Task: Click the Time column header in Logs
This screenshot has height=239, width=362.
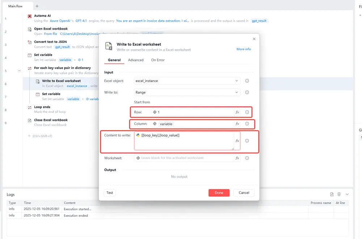Action: pyautogui.click(x=27, y=203)
